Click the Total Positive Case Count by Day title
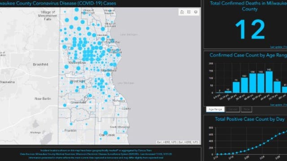The width and height of the screenshot is (287, 161). click(250, 119)
